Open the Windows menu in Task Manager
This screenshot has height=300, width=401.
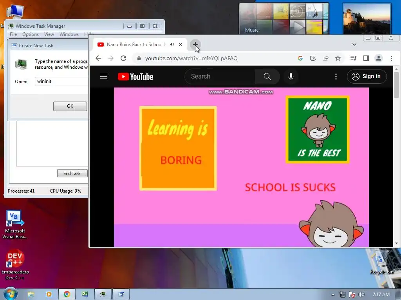(69, 34)
